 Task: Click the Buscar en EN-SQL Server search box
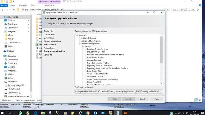186,10
